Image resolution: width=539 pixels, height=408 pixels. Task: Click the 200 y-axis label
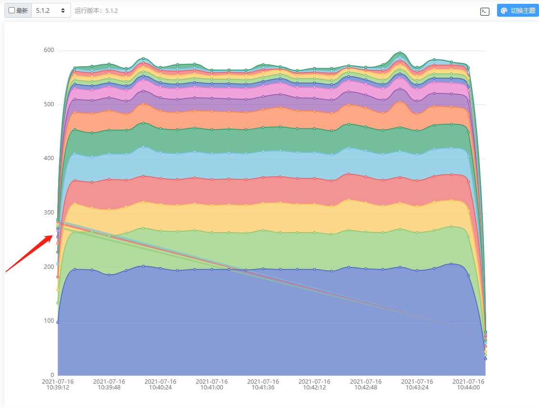[49, 267]
